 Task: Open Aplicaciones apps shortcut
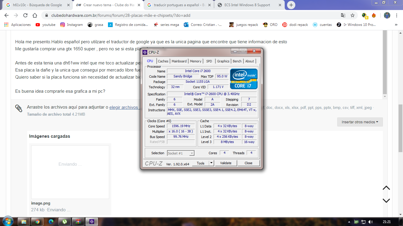pyautogui.click(x=17, y=25)
